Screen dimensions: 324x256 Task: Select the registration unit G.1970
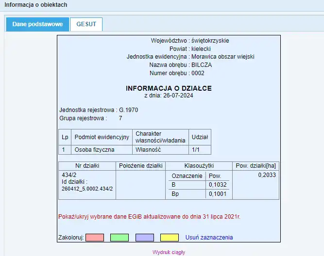point(129,110)
